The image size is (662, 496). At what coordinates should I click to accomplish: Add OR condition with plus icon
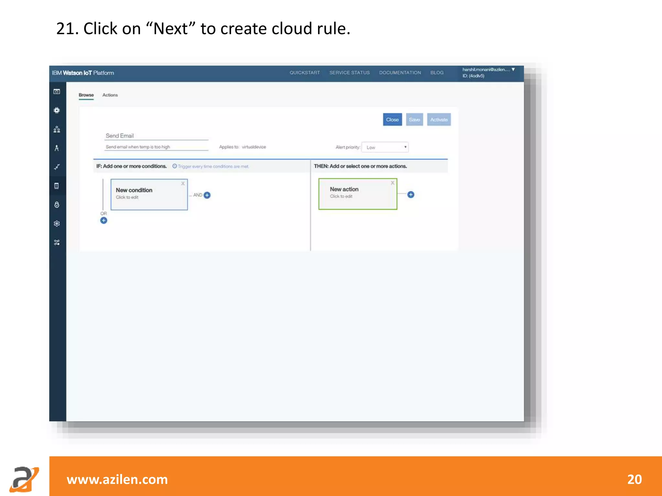(x=103, y=221)
